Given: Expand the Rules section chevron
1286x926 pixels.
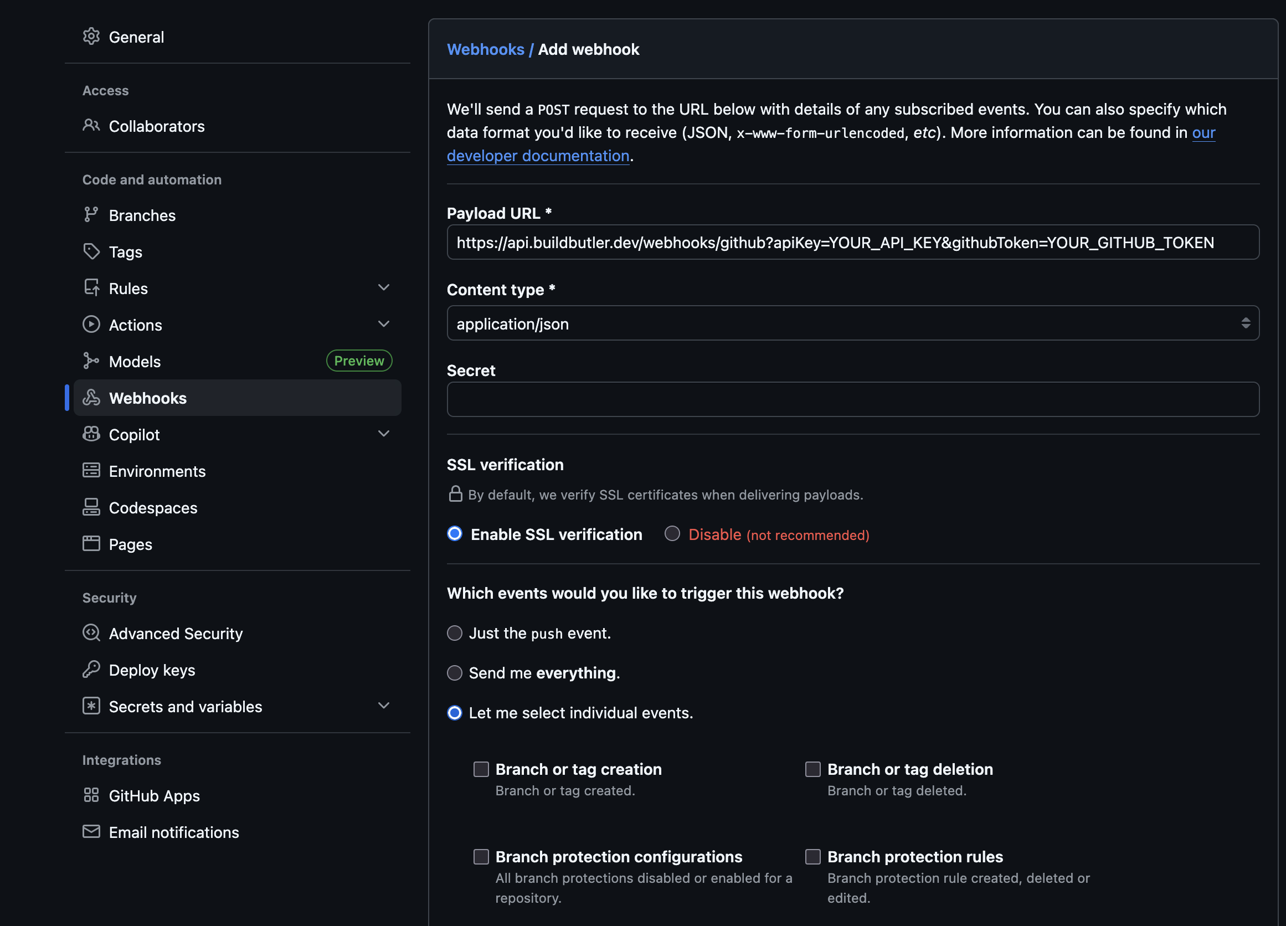Looking at the screenshot, I should click(383, 287).
